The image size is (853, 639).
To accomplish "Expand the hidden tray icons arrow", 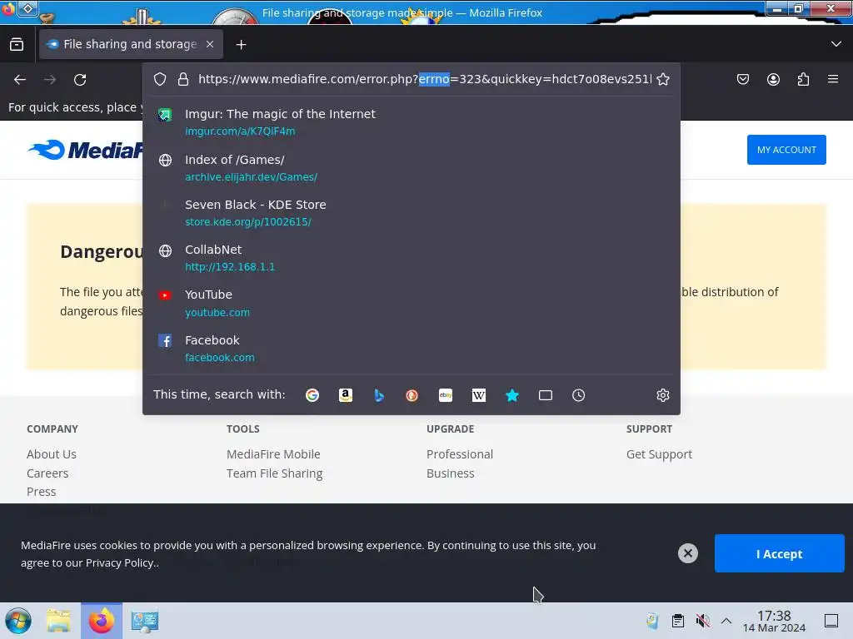I will pyautogui.click(x=726, y=621).
